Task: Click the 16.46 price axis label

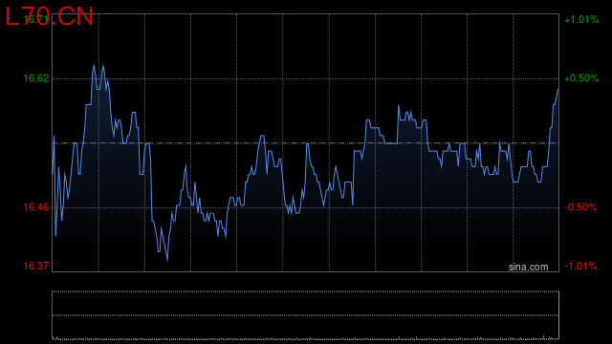Action: pyautogui.click(x=36, y=207)
